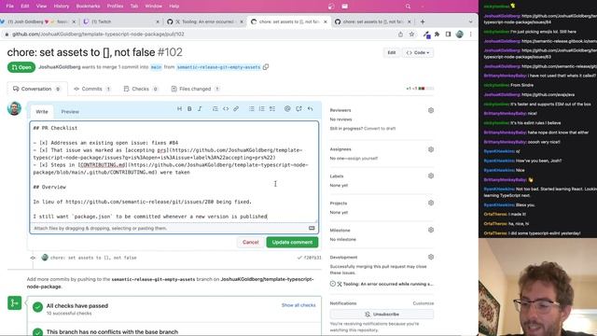597x336 pixels.
Task: Open the Assignees gear settings
Action: [431, 149]
